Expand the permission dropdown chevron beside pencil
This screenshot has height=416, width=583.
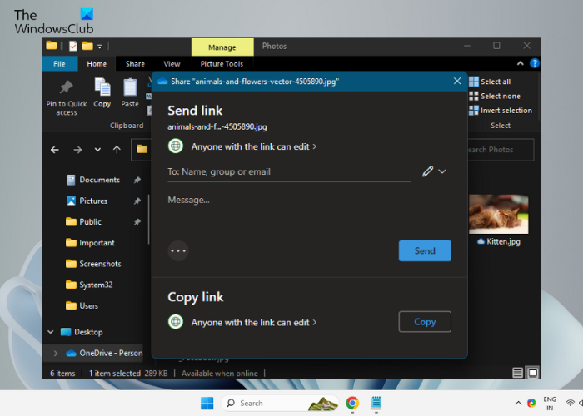442,171
